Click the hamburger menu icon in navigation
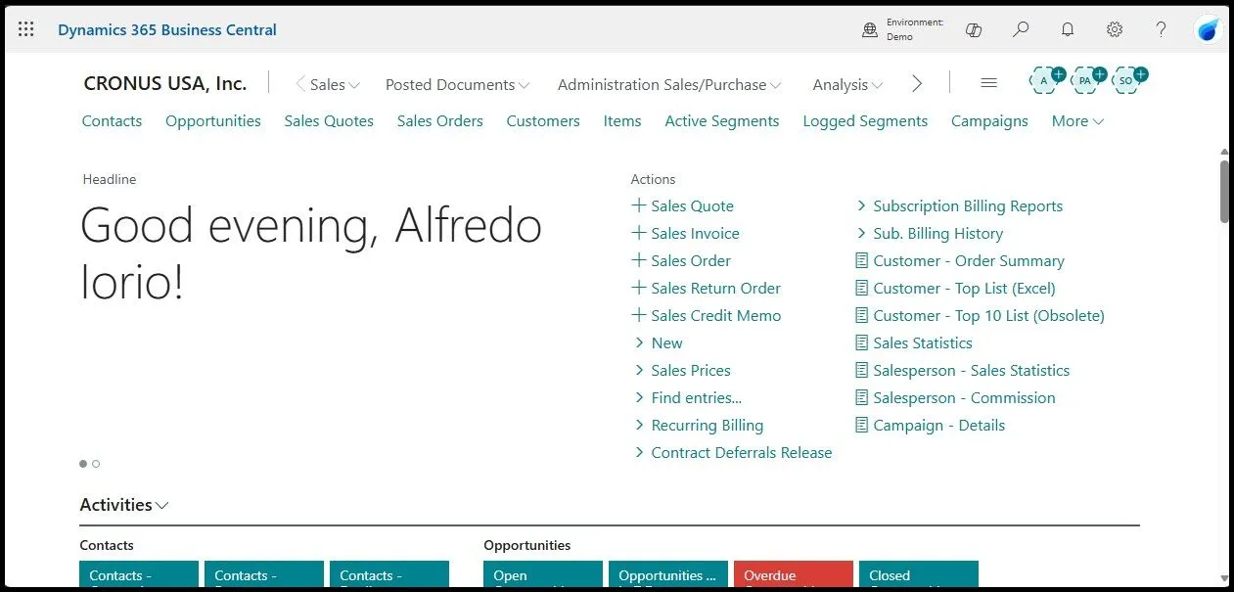The width and height of the screenshot is (1234, 592). pos(988,84)
